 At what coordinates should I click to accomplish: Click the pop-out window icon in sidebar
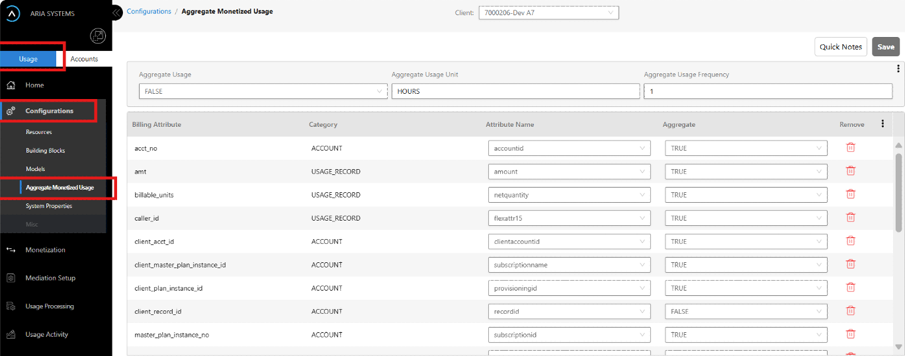click(97, 36)
